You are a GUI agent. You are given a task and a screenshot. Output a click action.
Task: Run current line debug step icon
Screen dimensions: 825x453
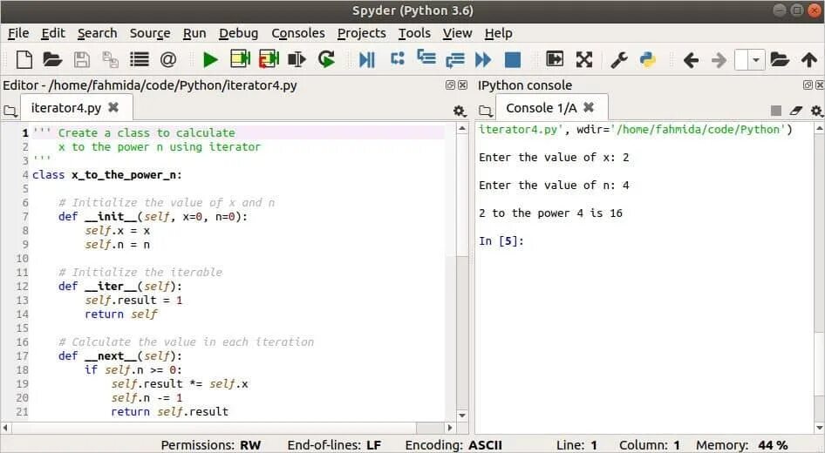[398, 58]
